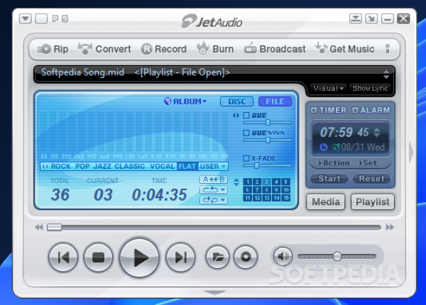Click the Play button
Image resolution: width=426 pixels, height=305 pixels.
(x=141, y=257)
